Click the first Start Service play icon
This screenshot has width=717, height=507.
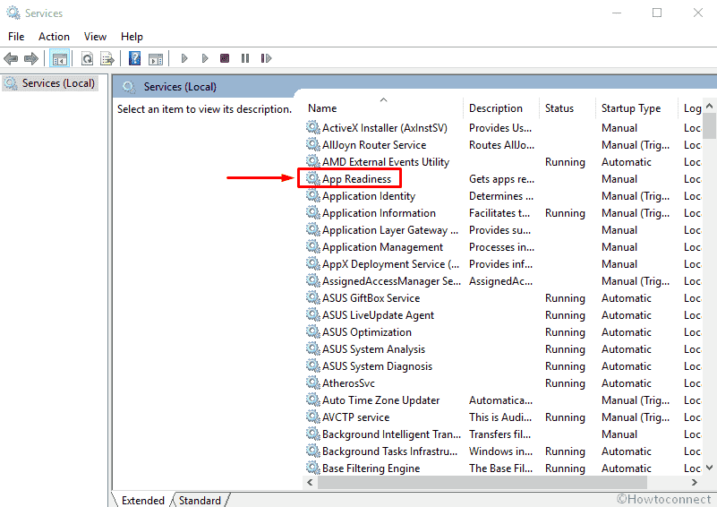point(184,58)
